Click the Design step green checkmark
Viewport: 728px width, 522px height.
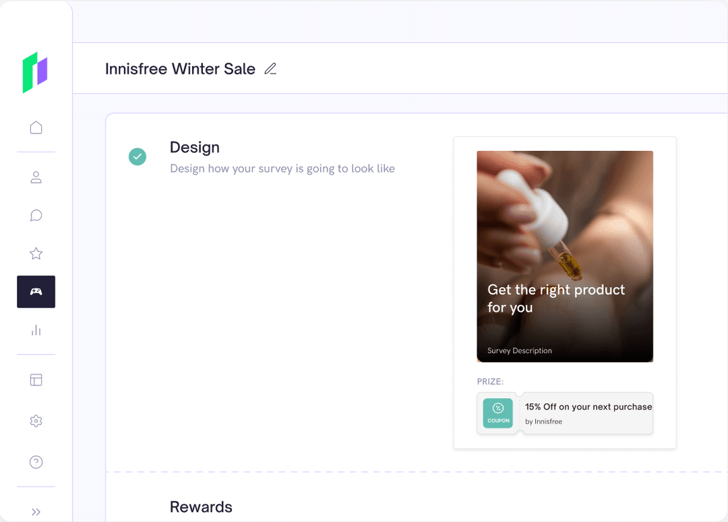click(x=138, y=157)
